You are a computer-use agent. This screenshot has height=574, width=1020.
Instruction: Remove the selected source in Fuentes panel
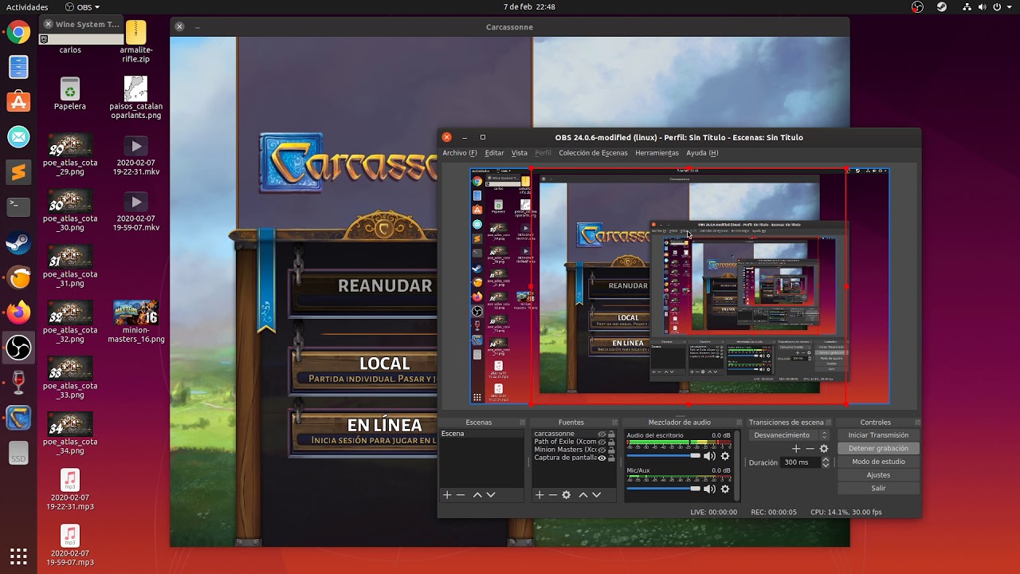coord(553,495)
